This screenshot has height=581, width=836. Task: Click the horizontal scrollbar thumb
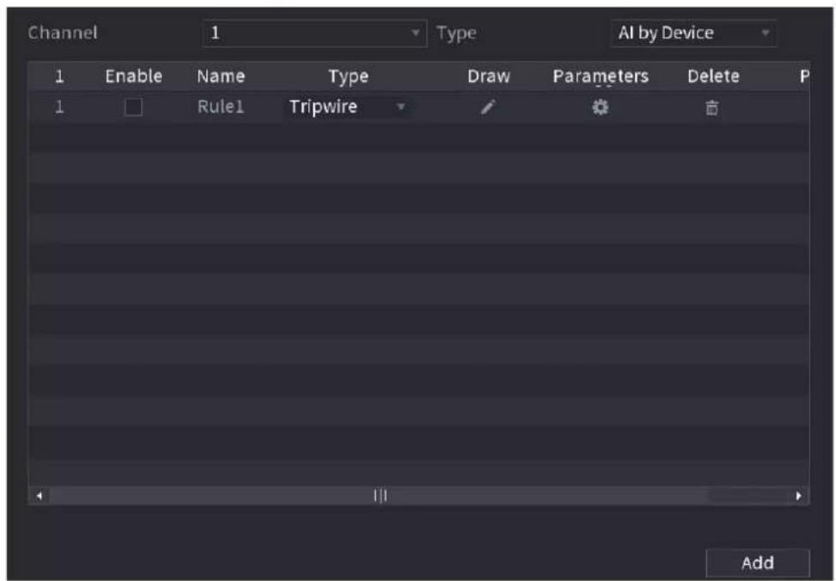[380, 496]
